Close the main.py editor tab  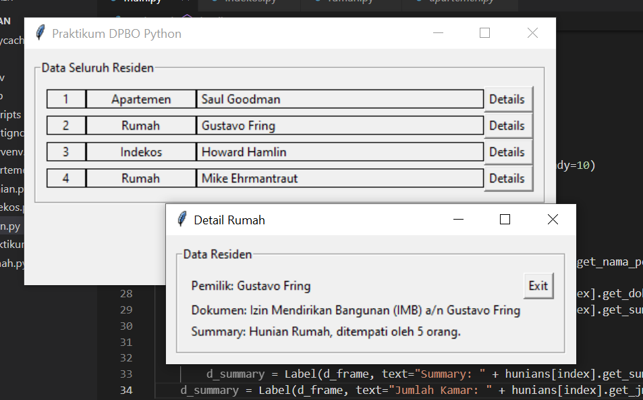[185, 2]
